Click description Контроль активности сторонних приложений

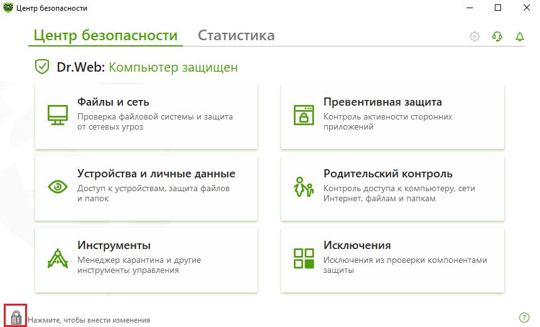point(388,122)
